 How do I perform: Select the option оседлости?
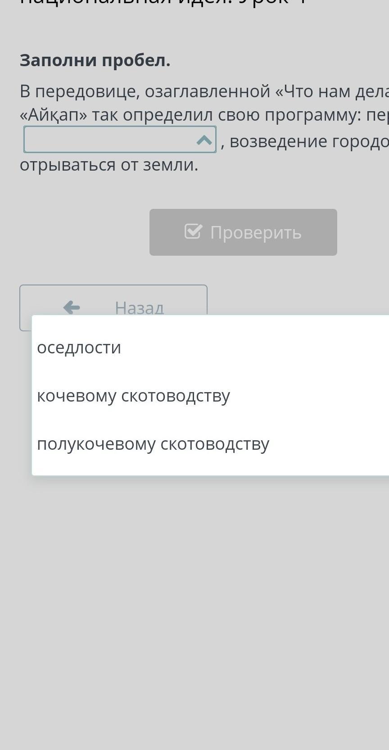click(x=79, y=348)
